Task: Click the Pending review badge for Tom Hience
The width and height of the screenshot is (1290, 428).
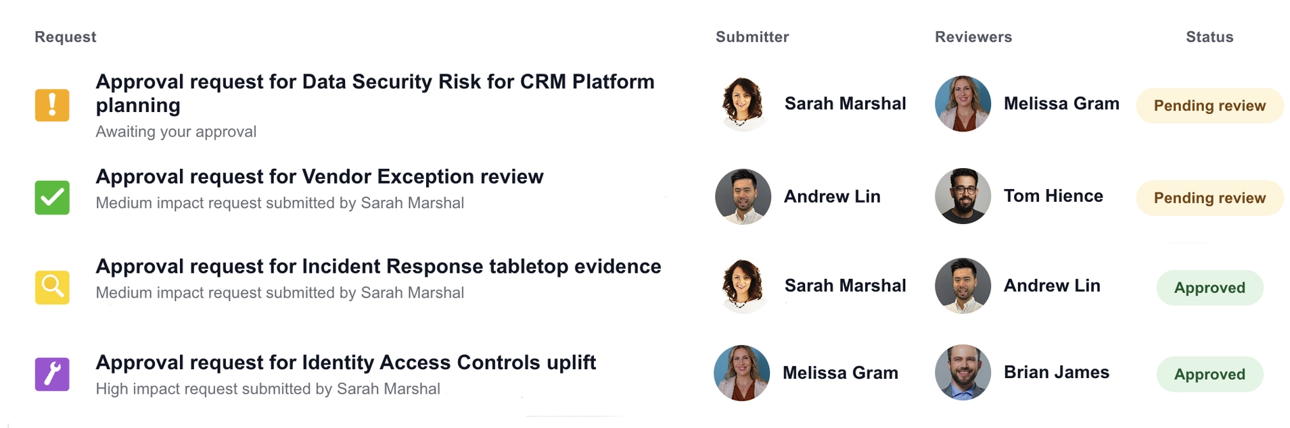Action: (x=1210, y=198)
